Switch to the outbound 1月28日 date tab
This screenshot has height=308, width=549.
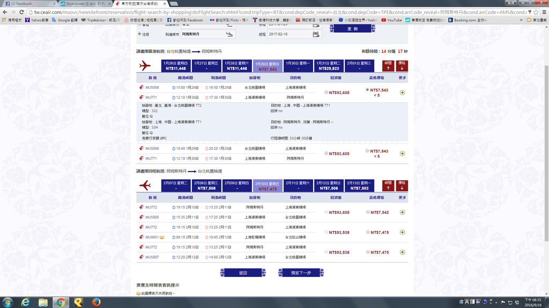click(237, 66)
